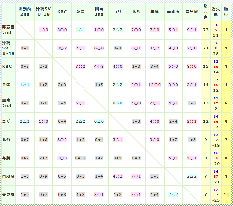Click 8○0 result in KBC row

coord(191,67)
